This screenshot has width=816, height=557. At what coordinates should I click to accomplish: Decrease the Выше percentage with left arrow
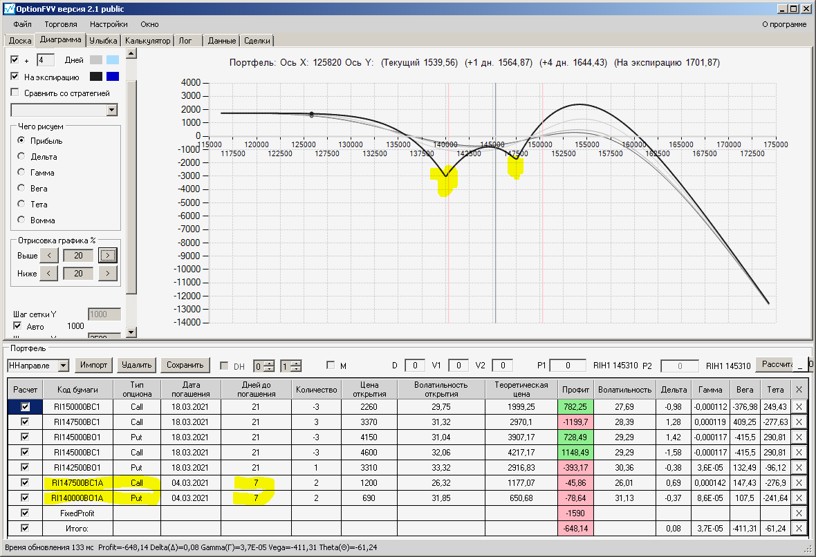point(49,256)
